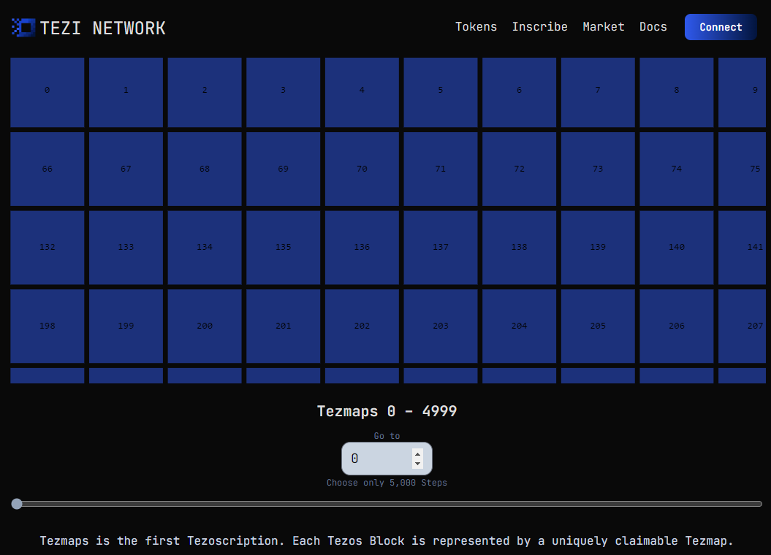Select Tezmap tile 1
This screenshot has height=555, width=771.
(x=126, y=92)
